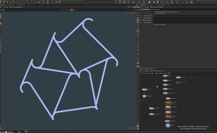The height and width of the screenshot is (133, 217).
Task: Open the Persp viewport dropdown
Action: (127, 13)
